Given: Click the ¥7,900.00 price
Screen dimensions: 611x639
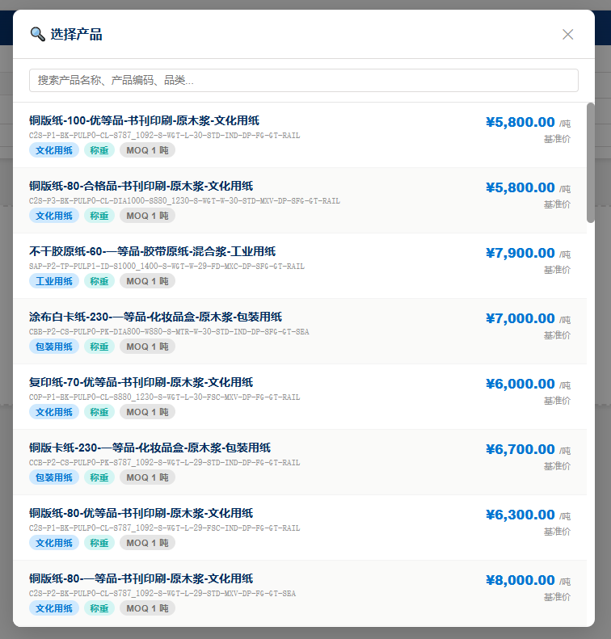Looking at the screenshot, I should (x=520, y=253).
